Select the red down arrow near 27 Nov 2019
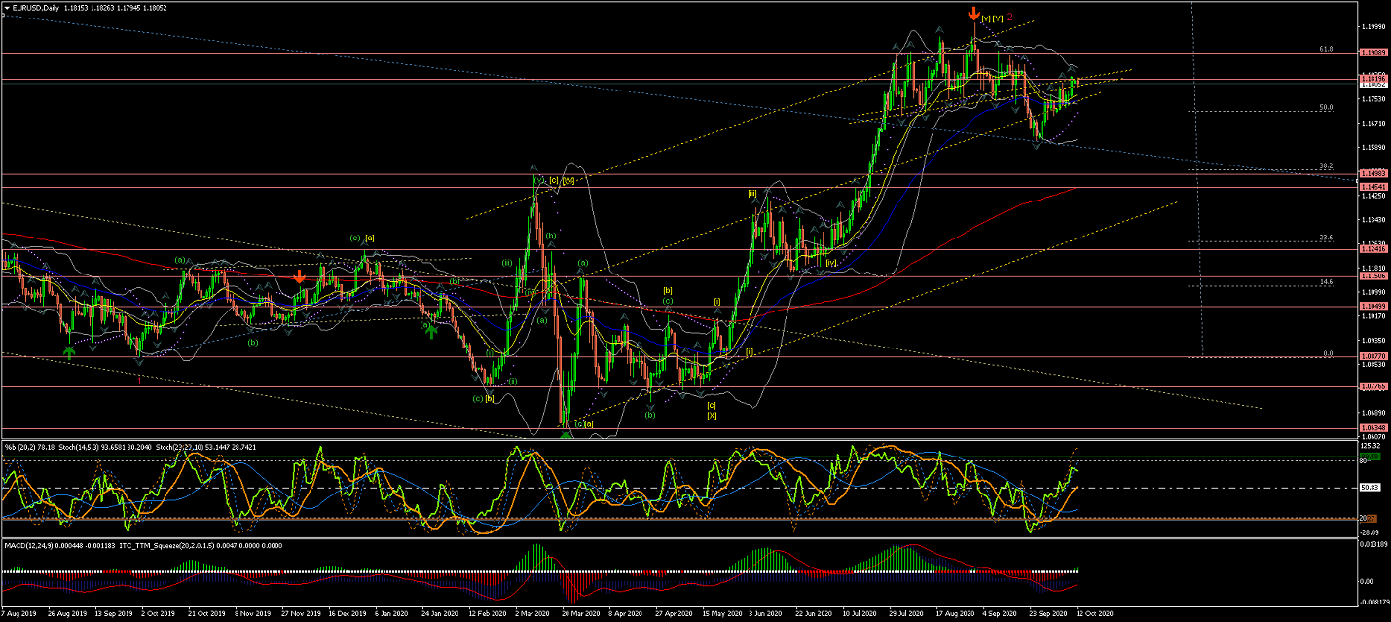The height and width of the screenshot is (622, 1391). pos(300,277)
